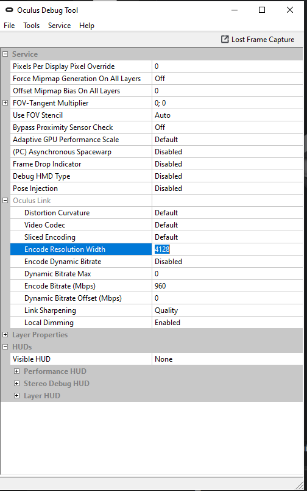Change (PC) Asynchronous Spacewarp Disabled value
The image size is (307, 491).
pyautogui.click(x=227, y=152)
